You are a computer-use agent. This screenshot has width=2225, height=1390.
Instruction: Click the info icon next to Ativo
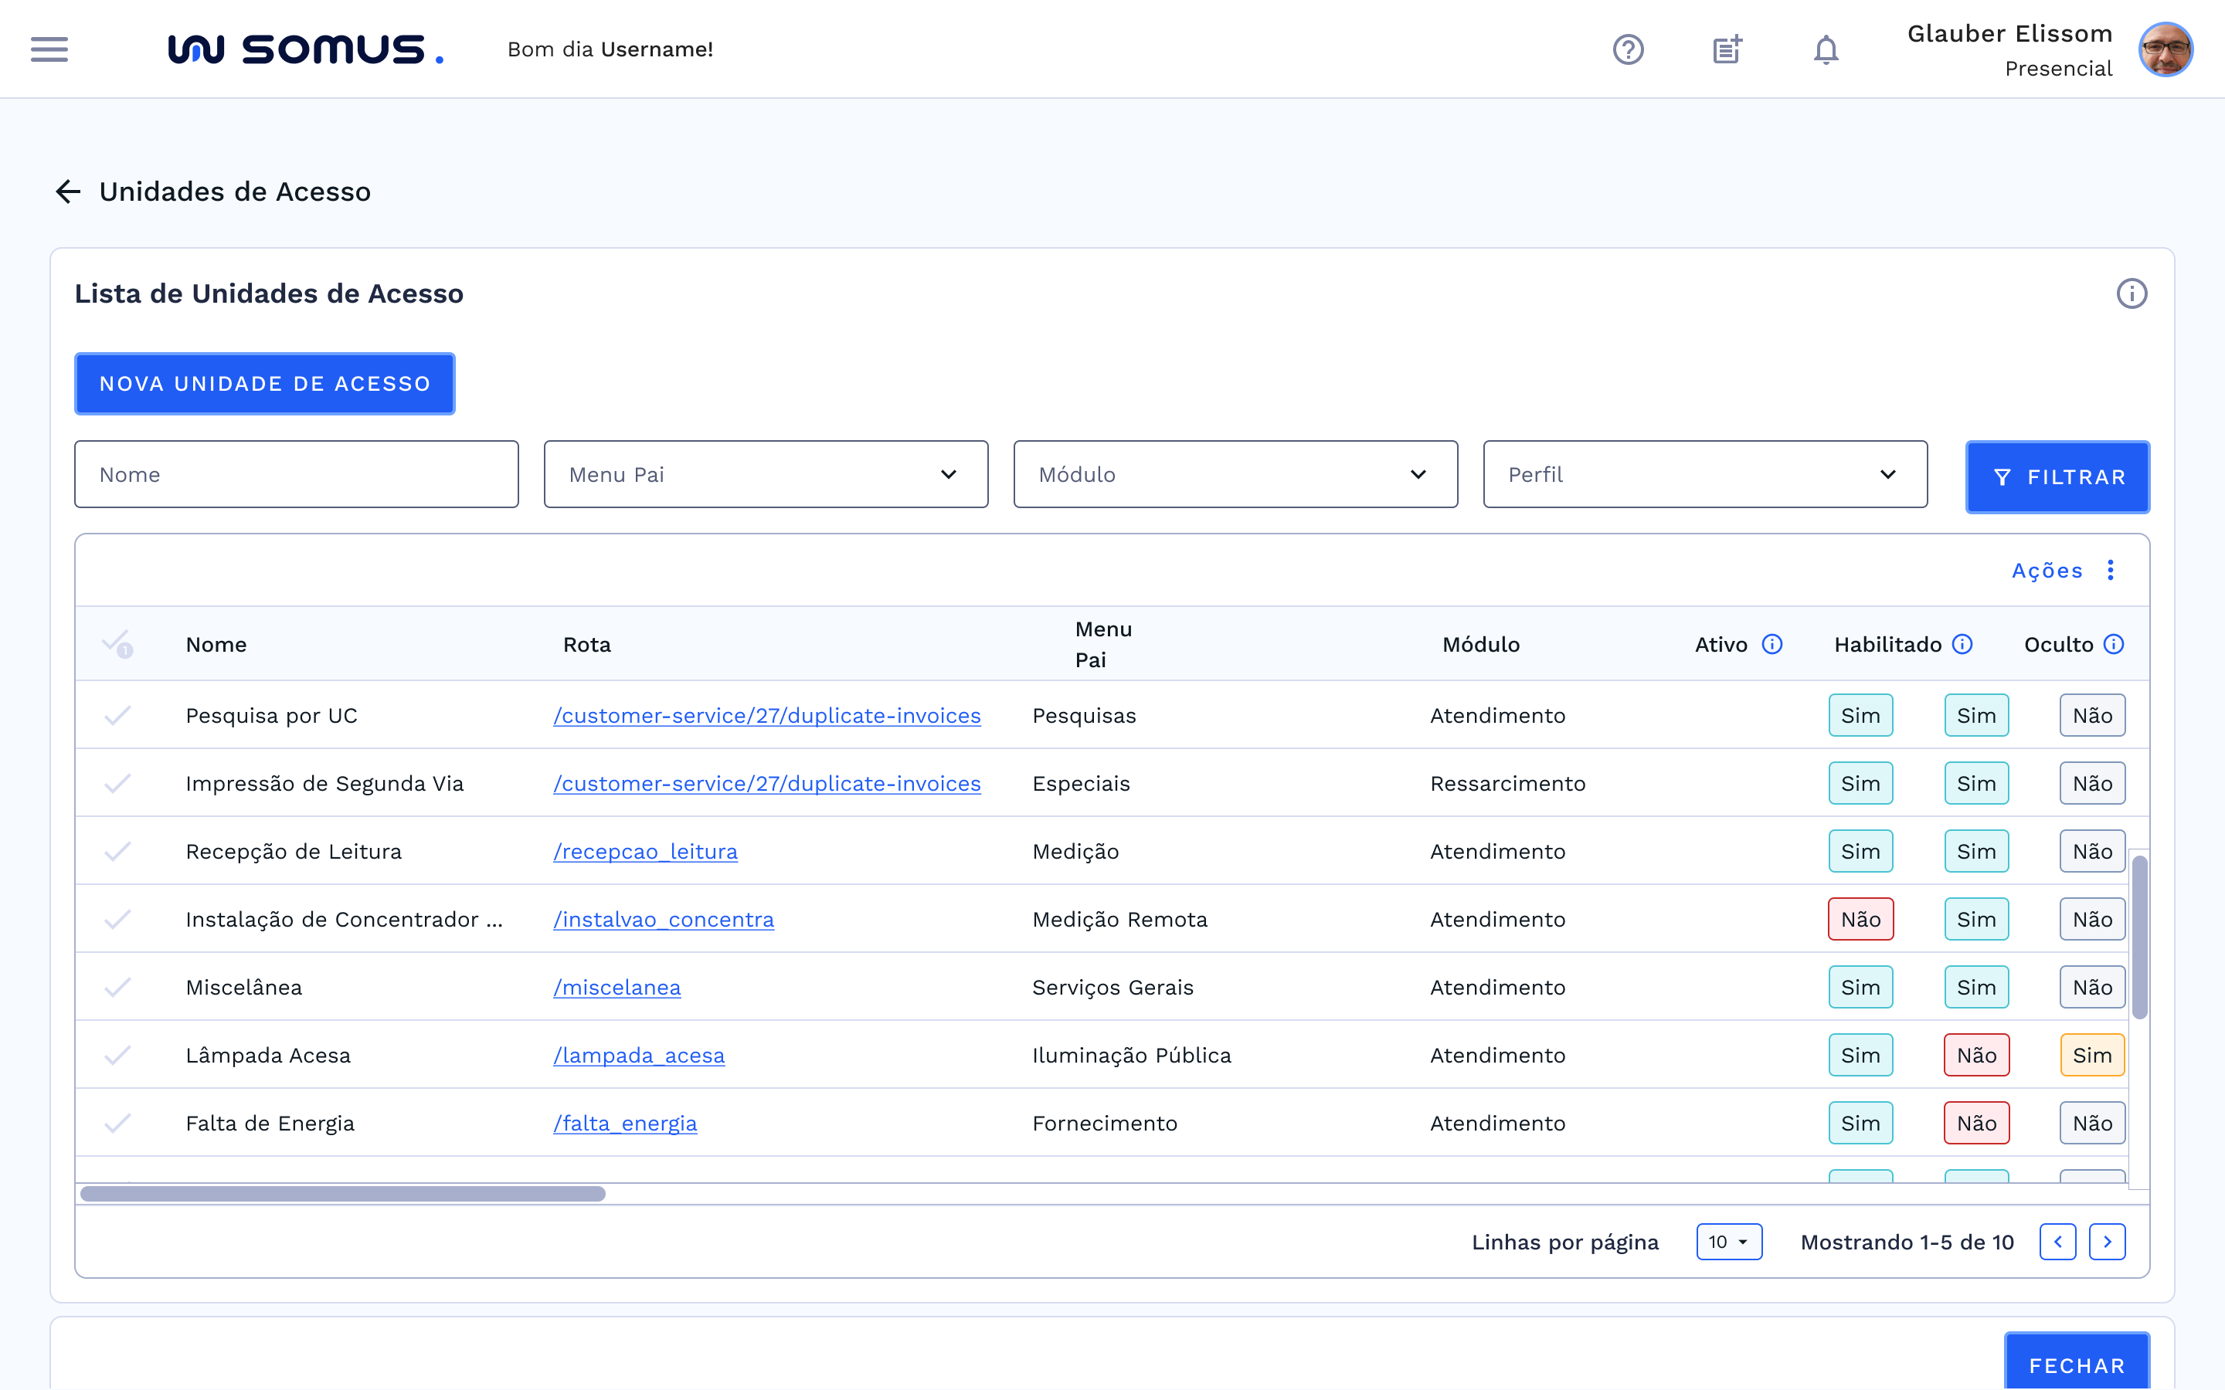(x=1772, y=645)
